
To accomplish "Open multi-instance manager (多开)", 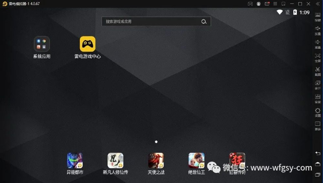I will pos(318,85).
